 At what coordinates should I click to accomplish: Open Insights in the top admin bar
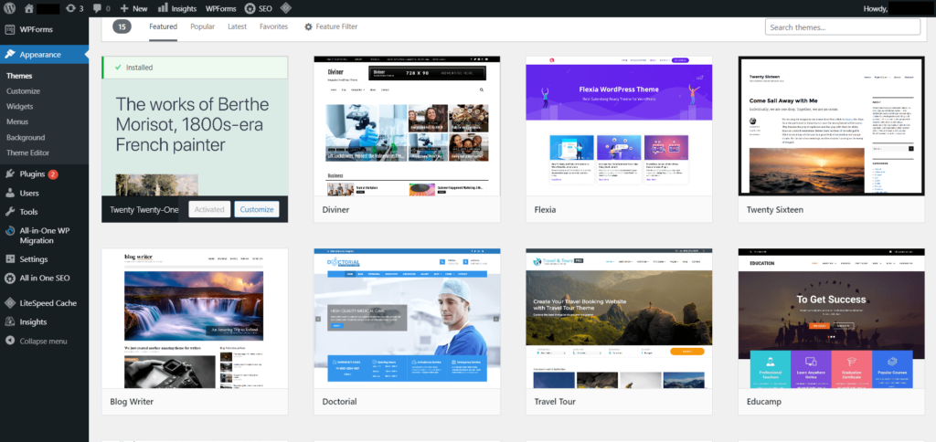[x=176, y=8]
